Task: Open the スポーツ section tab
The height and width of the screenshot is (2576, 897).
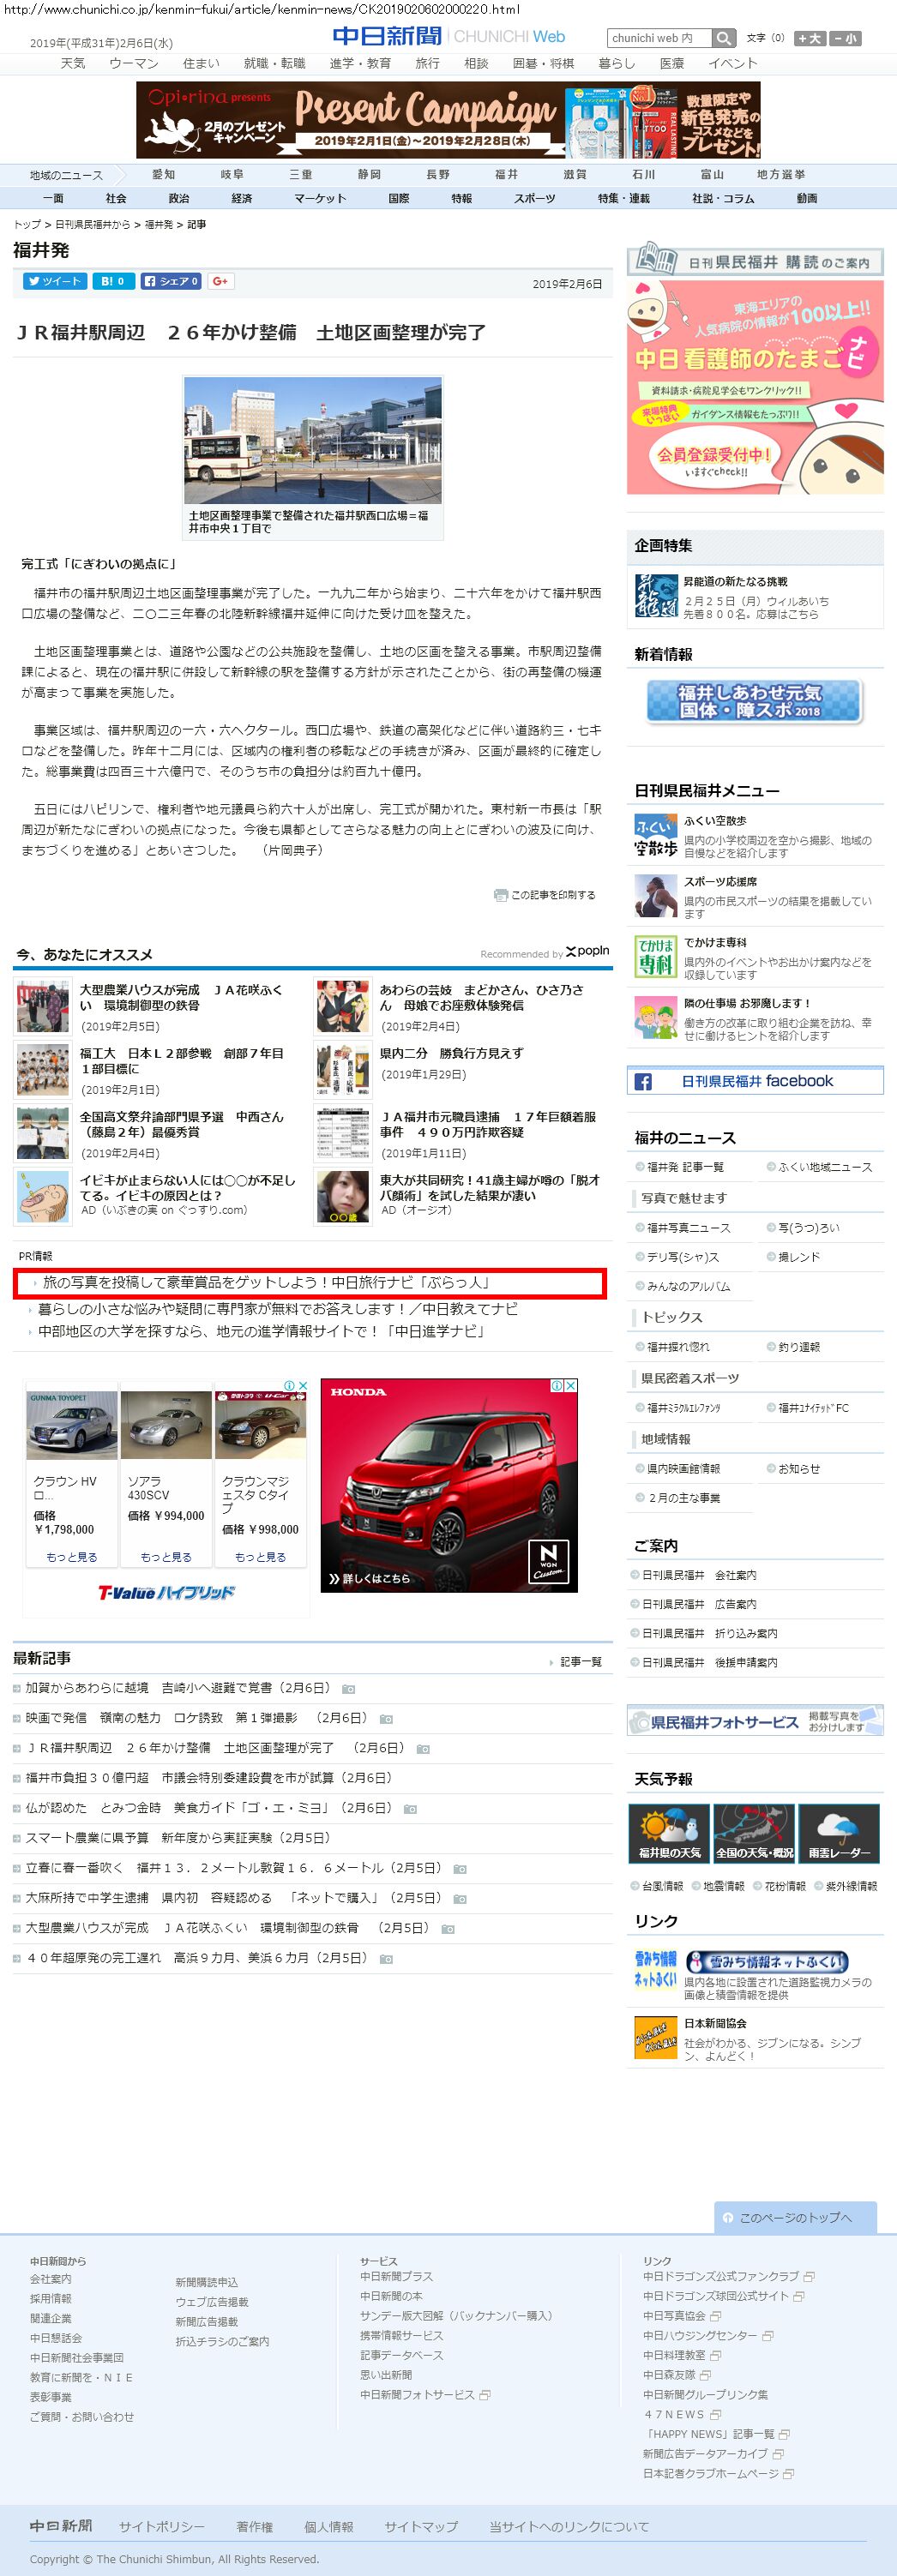Action: point(535,198)
